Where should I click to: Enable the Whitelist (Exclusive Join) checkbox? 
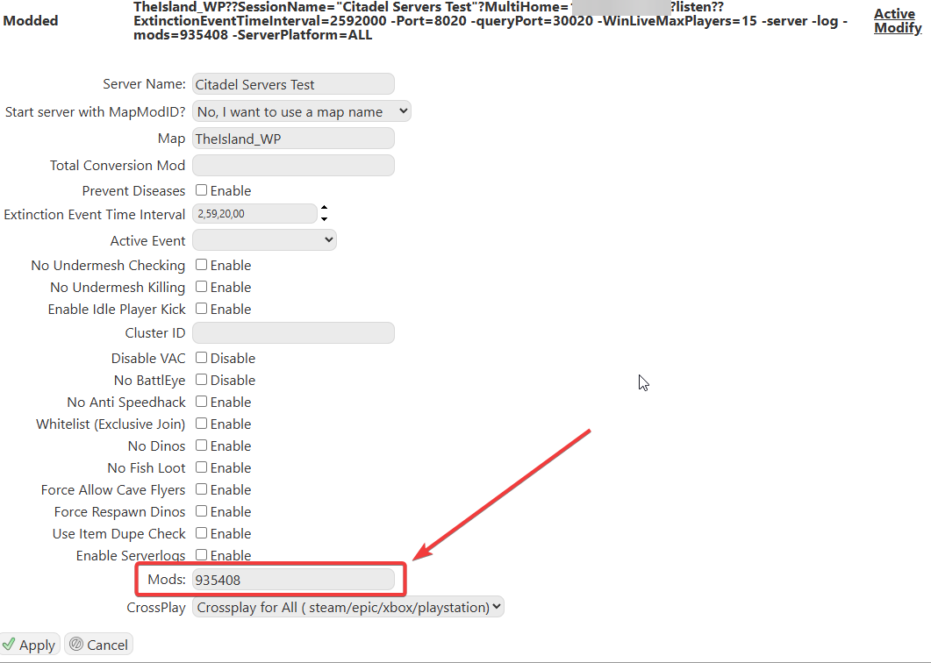tap(201, 424)
